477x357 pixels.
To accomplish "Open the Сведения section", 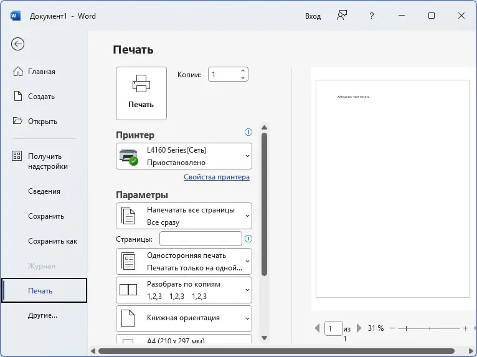I will tap(44, 191).
